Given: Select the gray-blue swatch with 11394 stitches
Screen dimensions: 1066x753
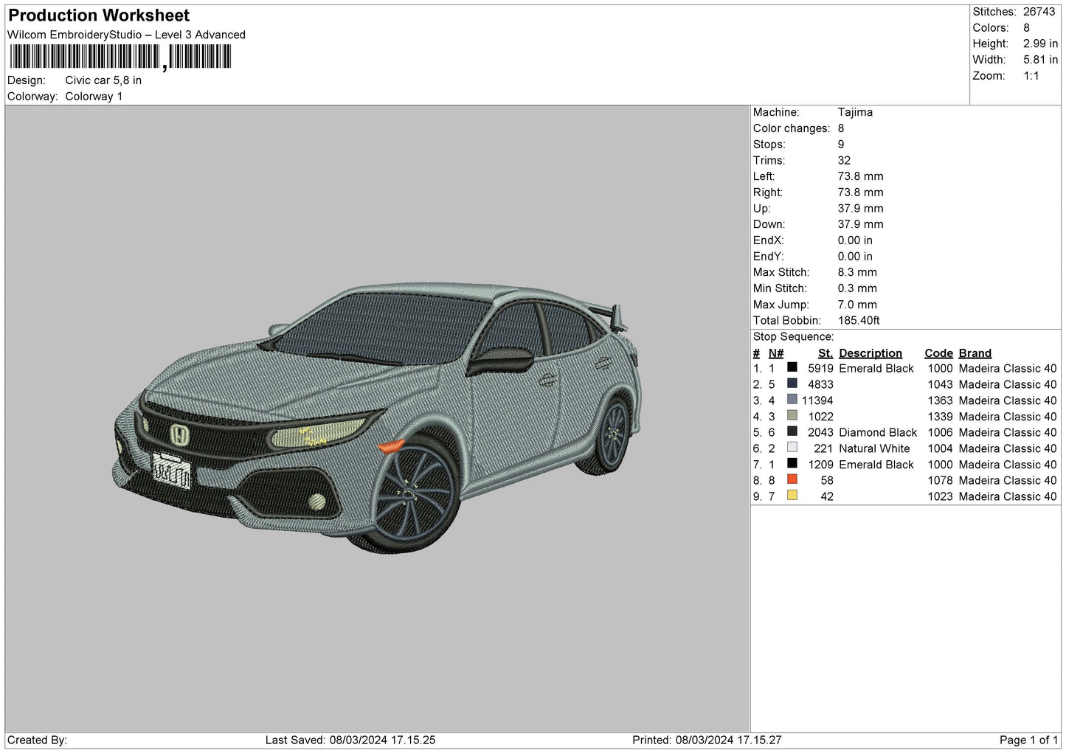Looking at the screenshot, I should [792, 400].
